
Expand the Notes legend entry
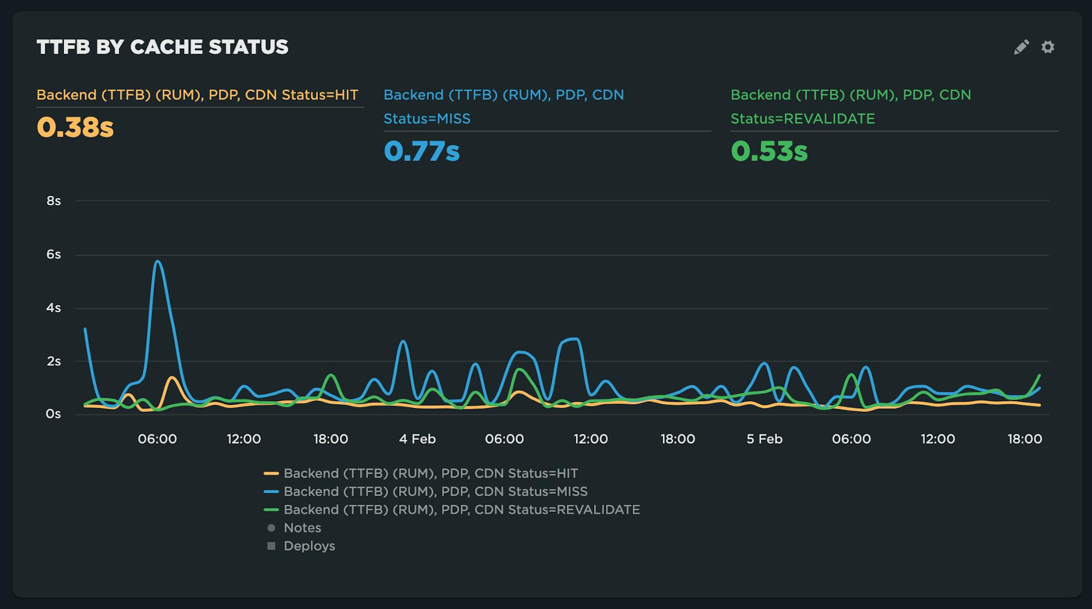click(x=302, y=527)
